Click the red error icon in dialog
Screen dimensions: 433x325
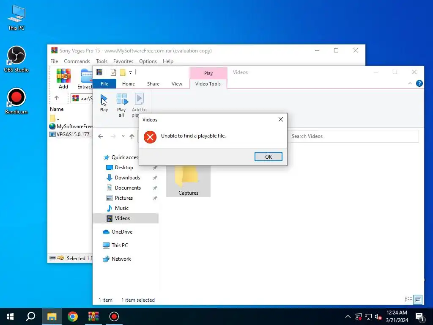click(x=150, y=137)
